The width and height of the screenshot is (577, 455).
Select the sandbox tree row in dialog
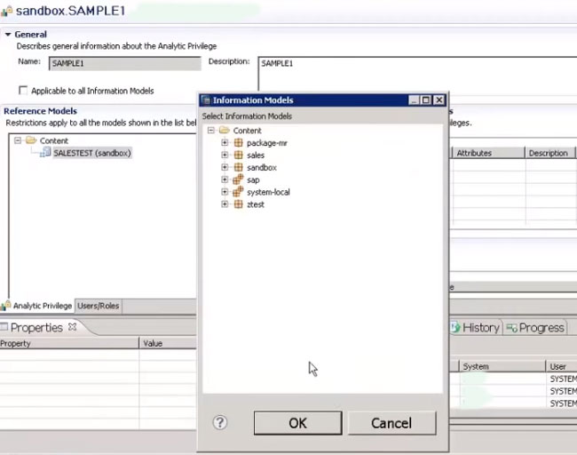coord(262,168)
